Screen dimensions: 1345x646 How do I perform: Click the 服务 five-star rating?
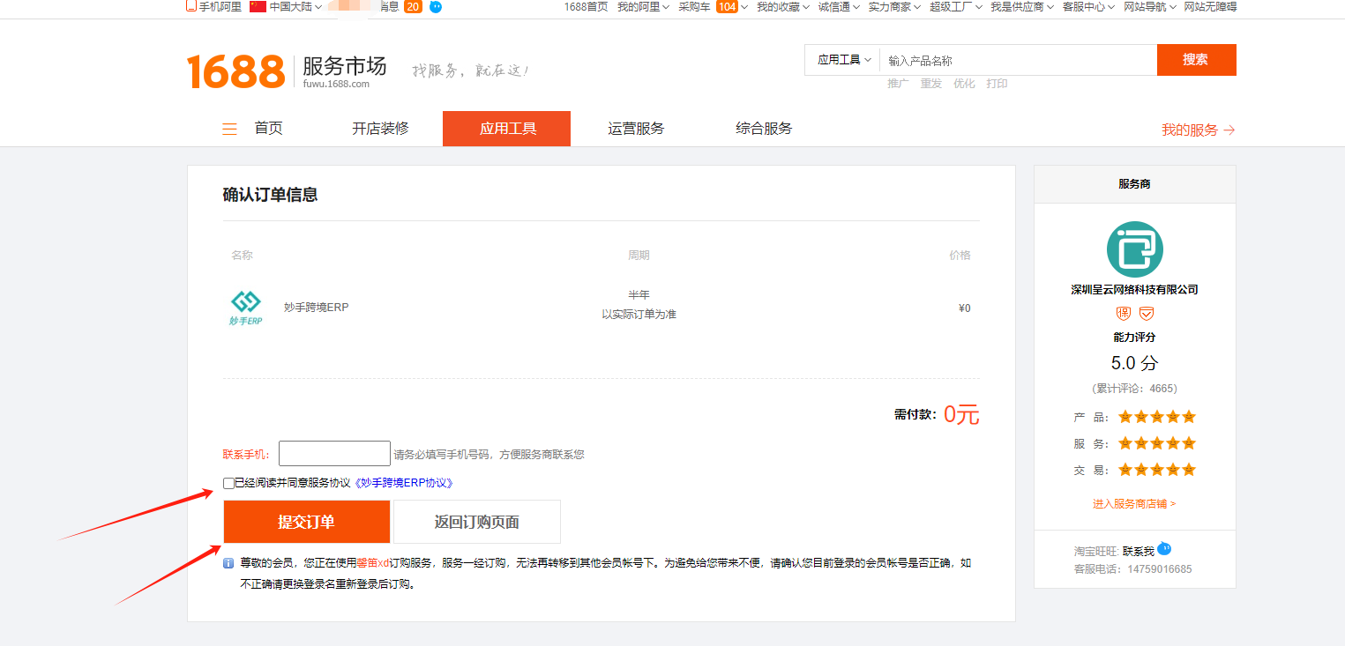[1157, 443]
